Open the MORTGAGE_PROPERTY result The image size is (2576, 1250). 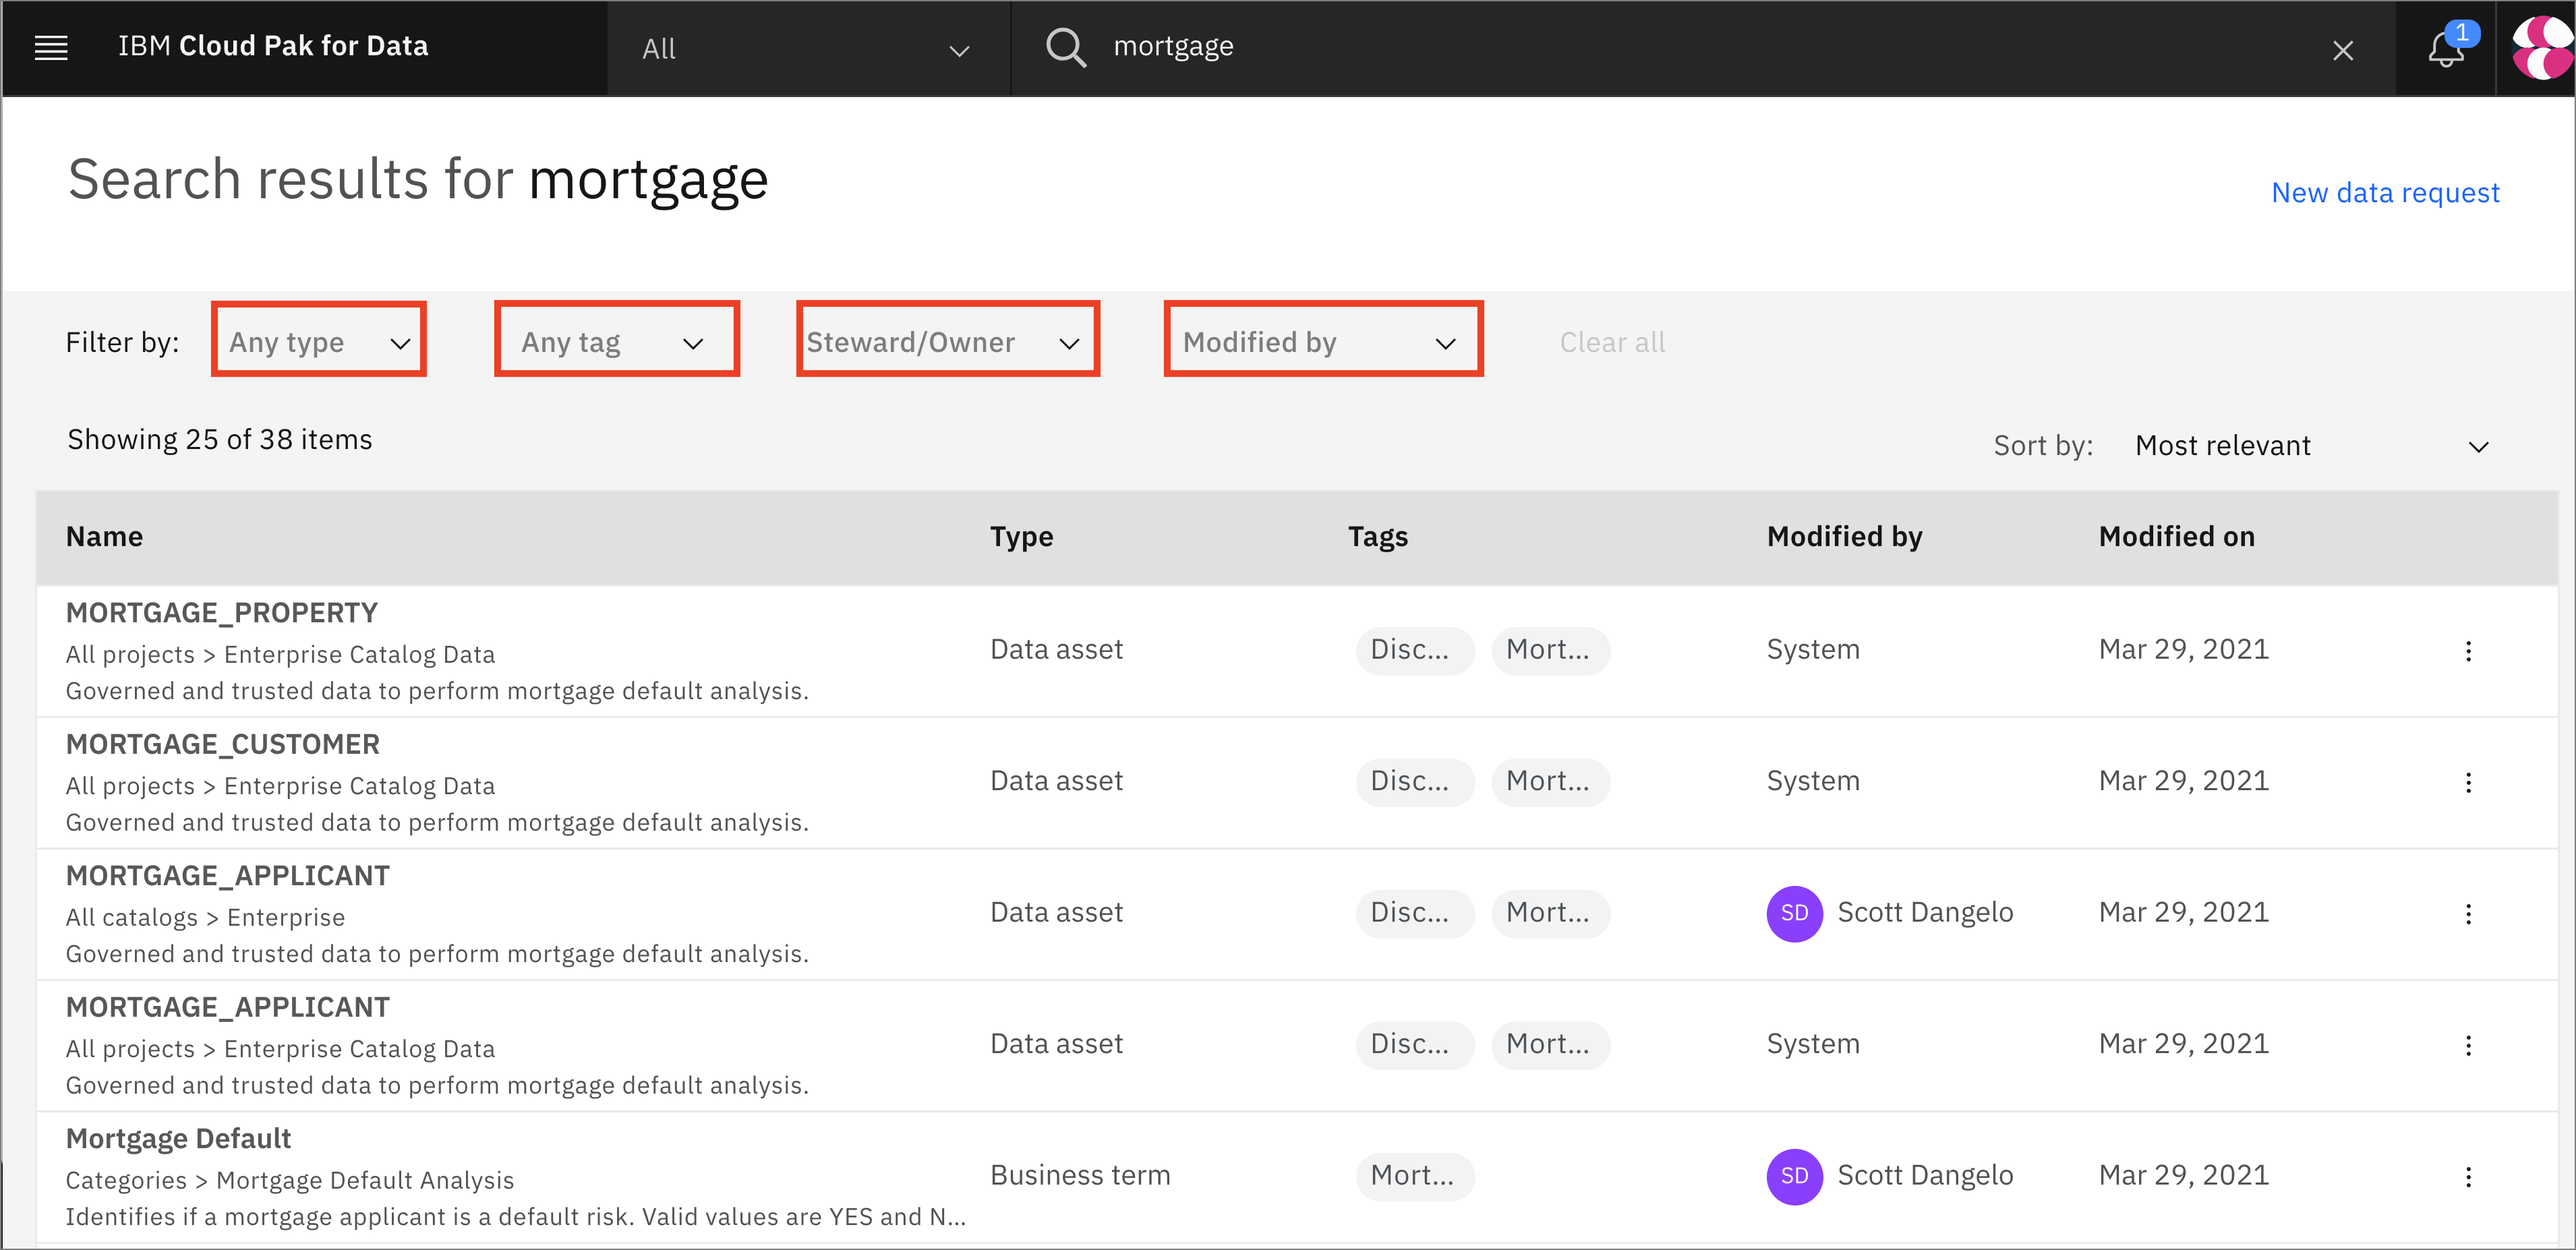(221, 612)
